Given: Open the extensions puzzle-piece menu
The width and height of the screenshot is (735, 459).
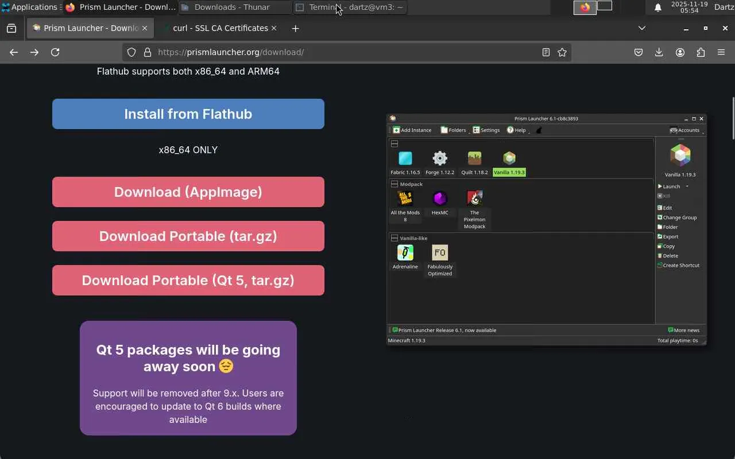Looking at the screenshot, I should click(701, 52).
